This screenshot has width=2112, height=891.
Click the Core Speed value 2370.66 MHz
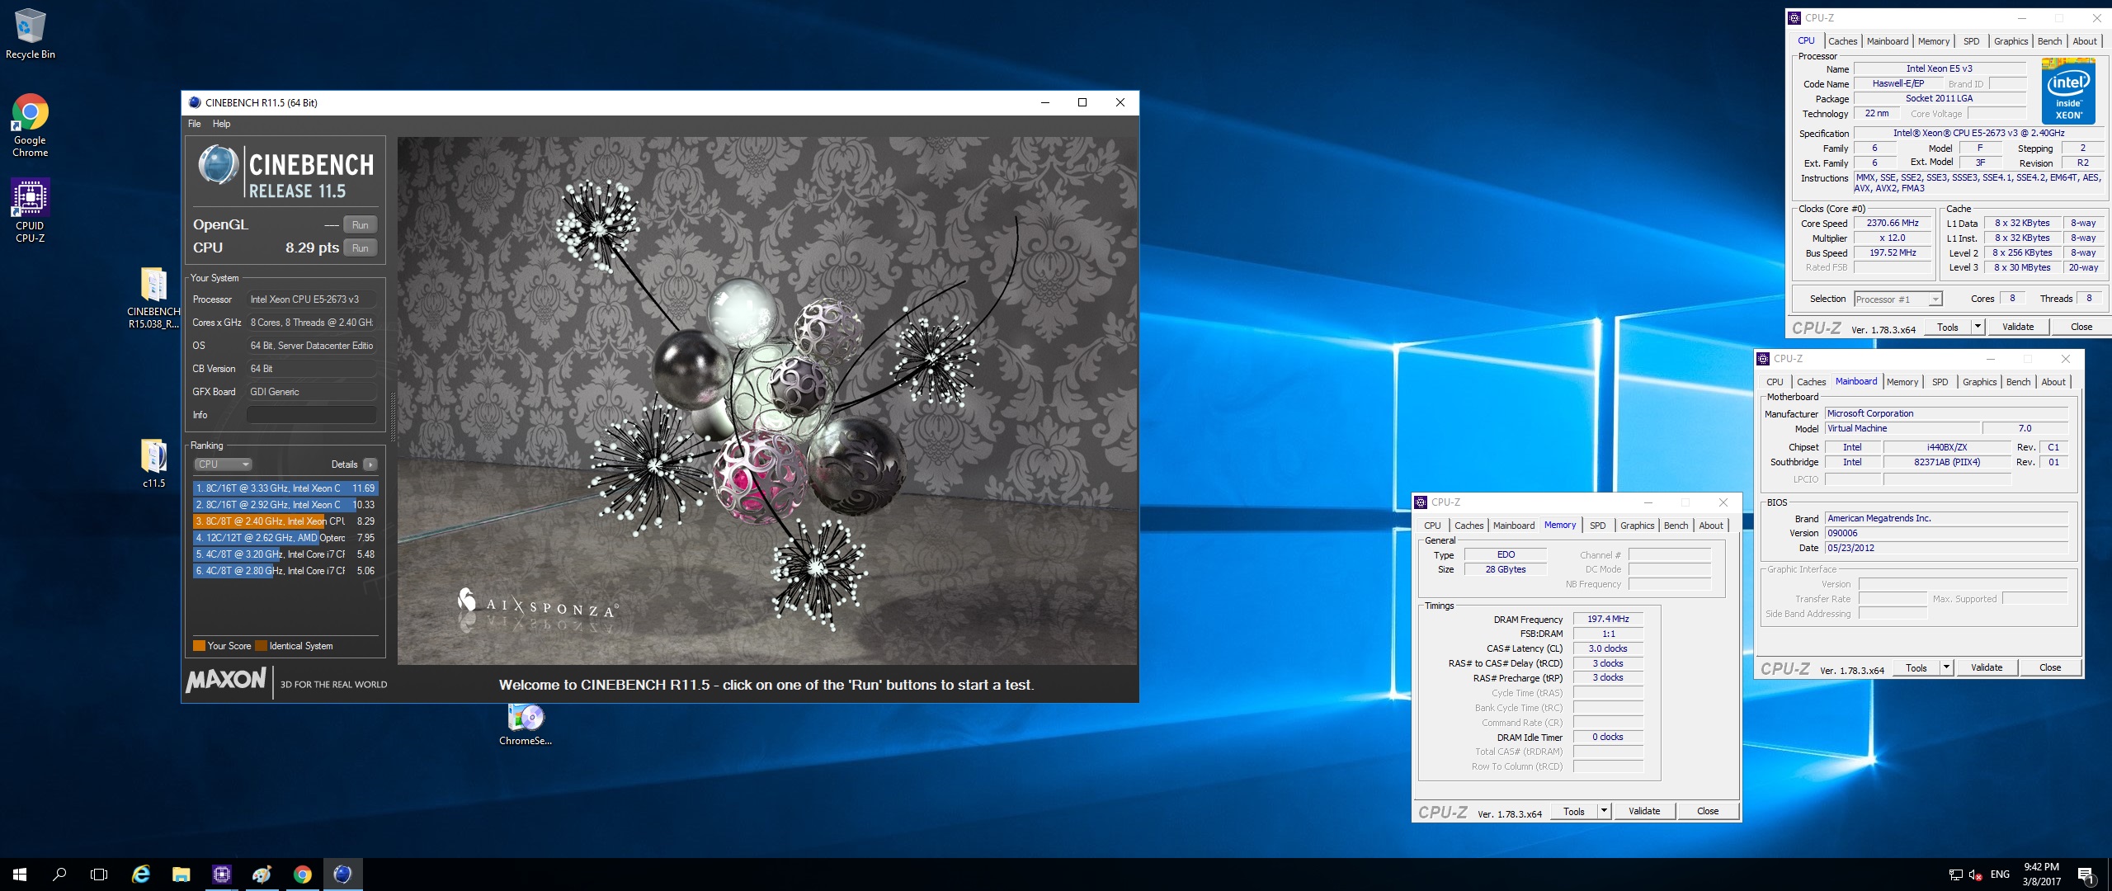(x=1893, y=224)
